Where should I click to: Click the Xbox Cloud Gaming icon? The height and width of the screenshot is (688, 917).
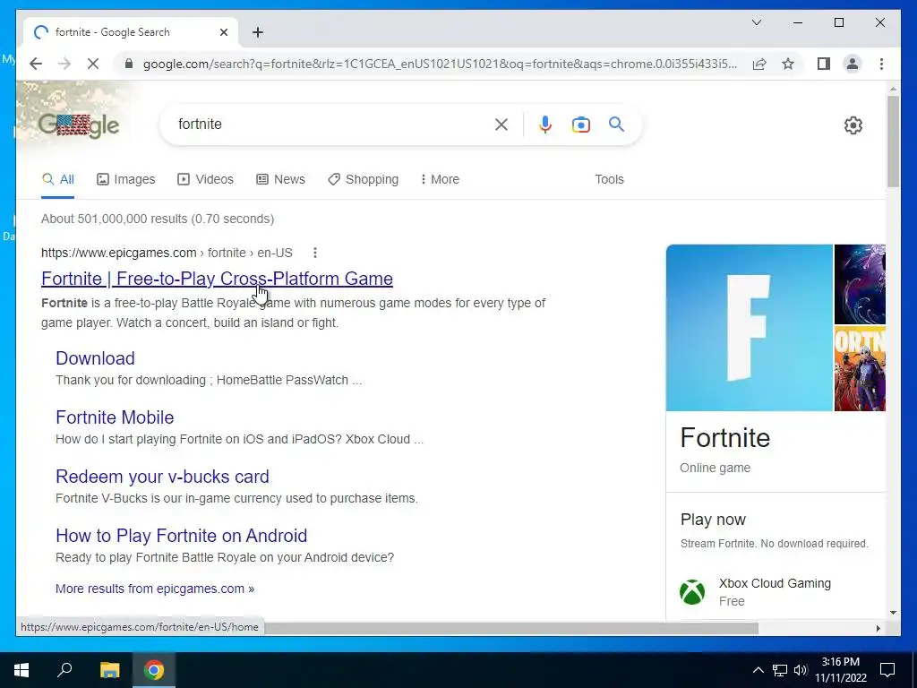tap(692, 592)
